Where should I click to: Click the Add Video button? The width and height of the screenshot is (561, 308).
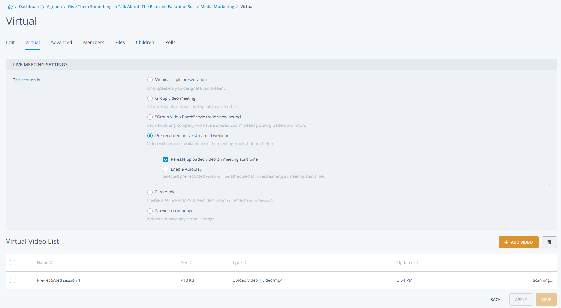point(518,242)
